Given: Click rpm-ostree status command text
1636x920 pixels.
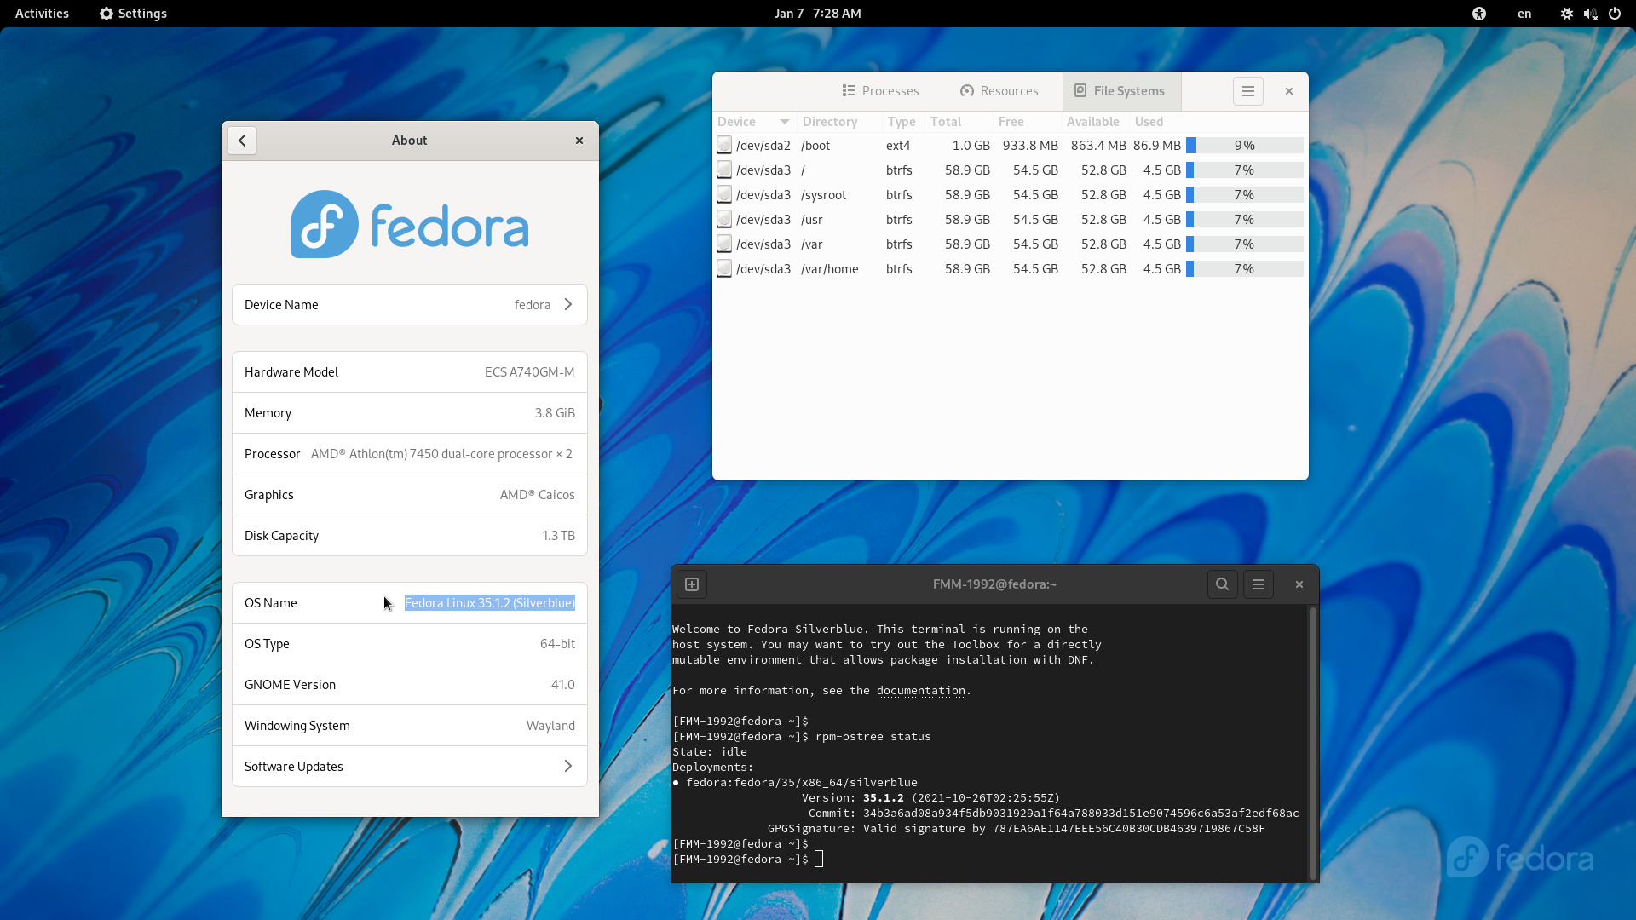Looking at the screenshot, I should point(873,737).
